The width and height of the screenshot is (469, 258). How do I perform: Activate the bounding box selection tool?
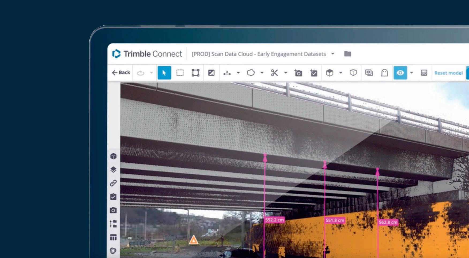(195, 73)
